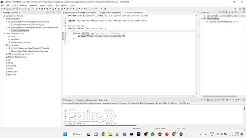
Task: Expand the Maven Dependencies node
Action: (x=4, y=57)
